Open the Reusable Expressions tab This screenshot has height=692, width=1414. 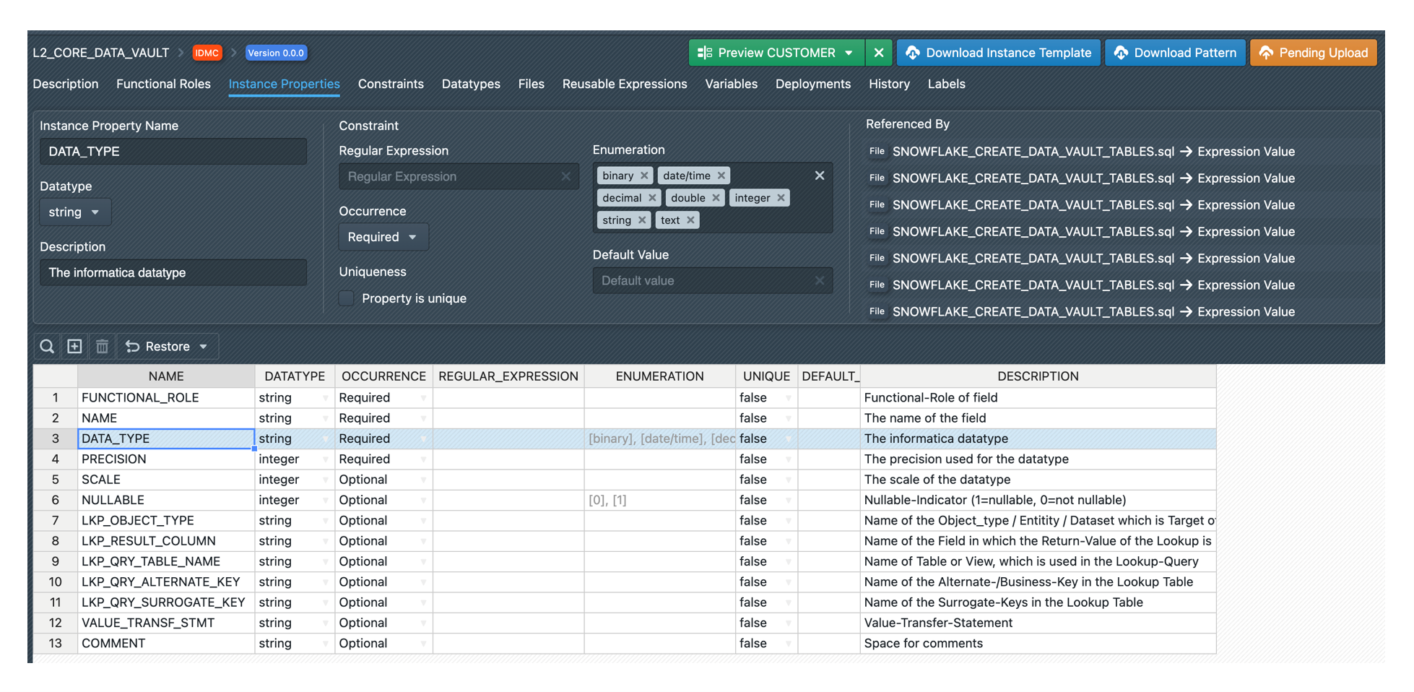(624, 84)
